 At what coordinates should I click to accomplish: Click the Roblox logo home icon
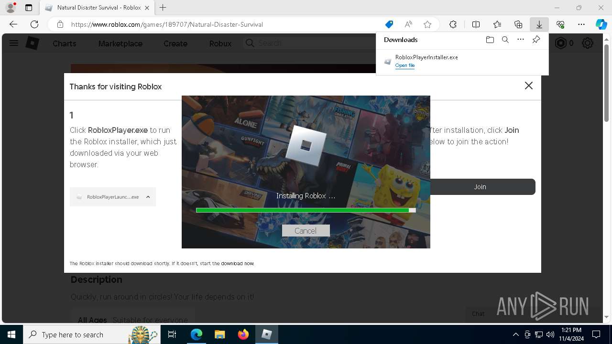32,43
